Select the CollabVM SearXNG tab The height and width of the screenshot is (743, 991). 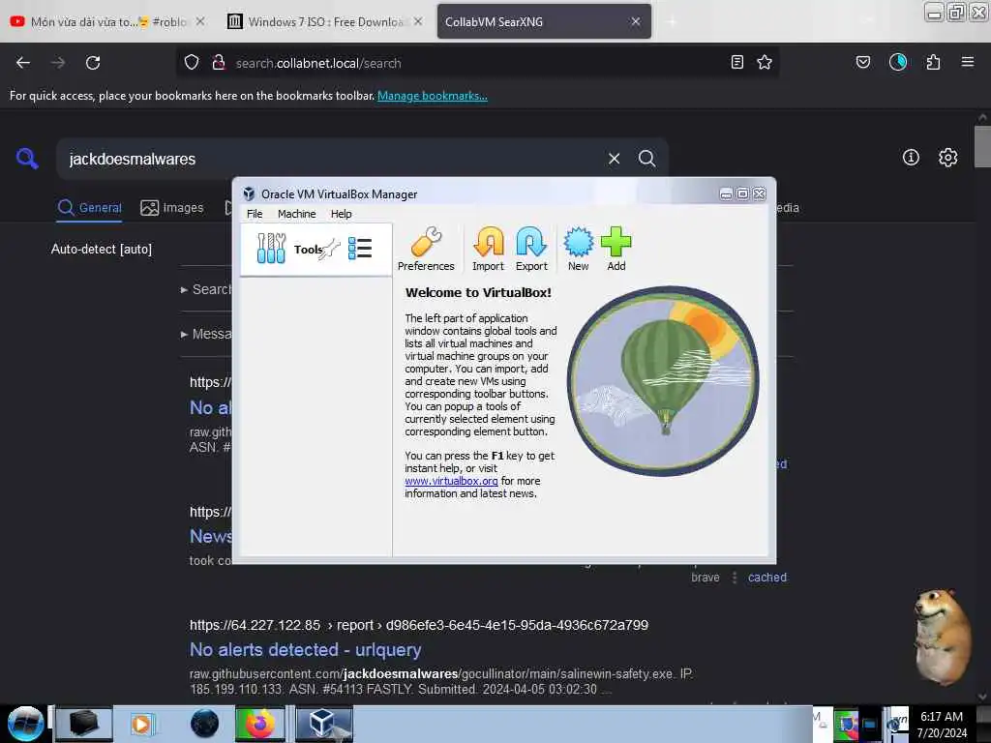(x=544, y=21)
